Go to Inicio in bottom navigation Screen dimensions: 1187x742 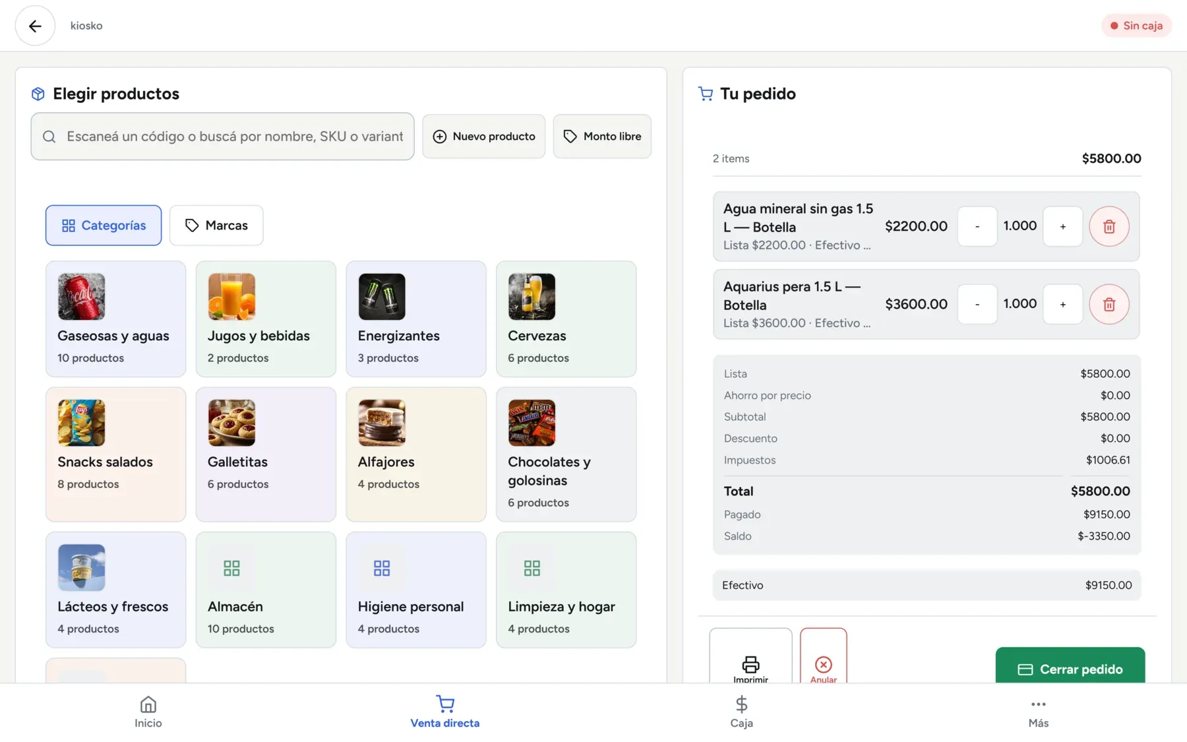coord(148,712)
